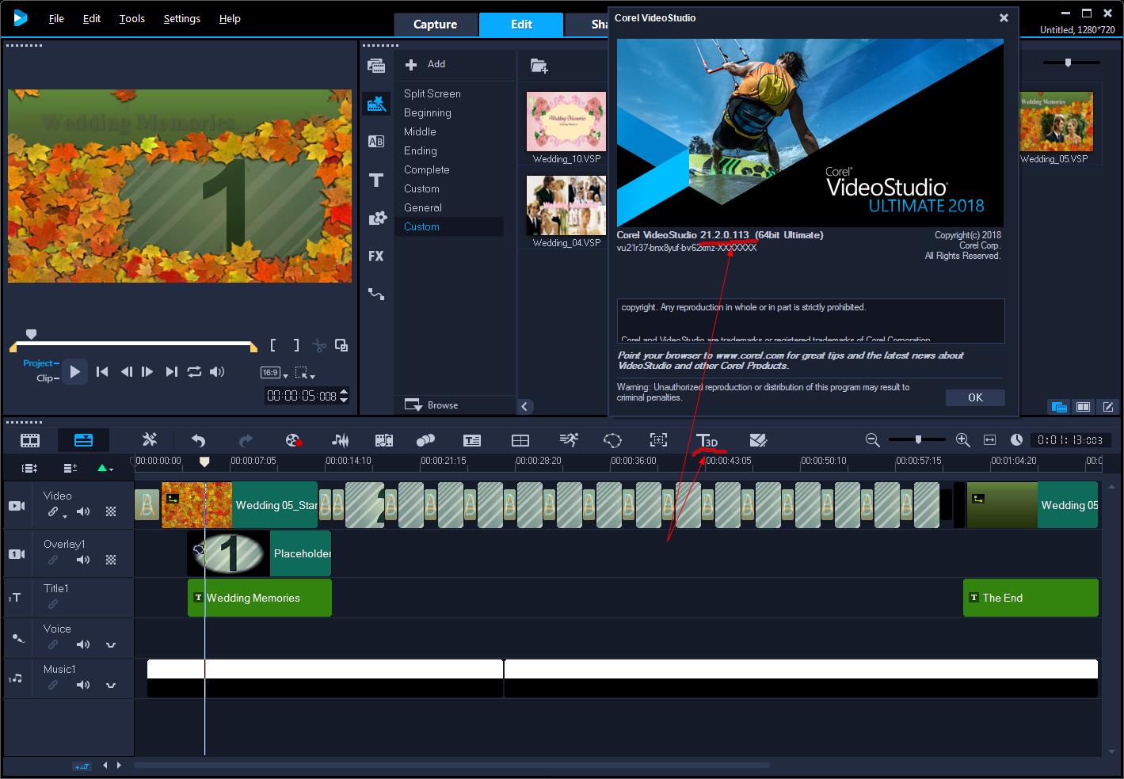Select the Wedding_10.VSP template thumbnail

pos(566,121)
